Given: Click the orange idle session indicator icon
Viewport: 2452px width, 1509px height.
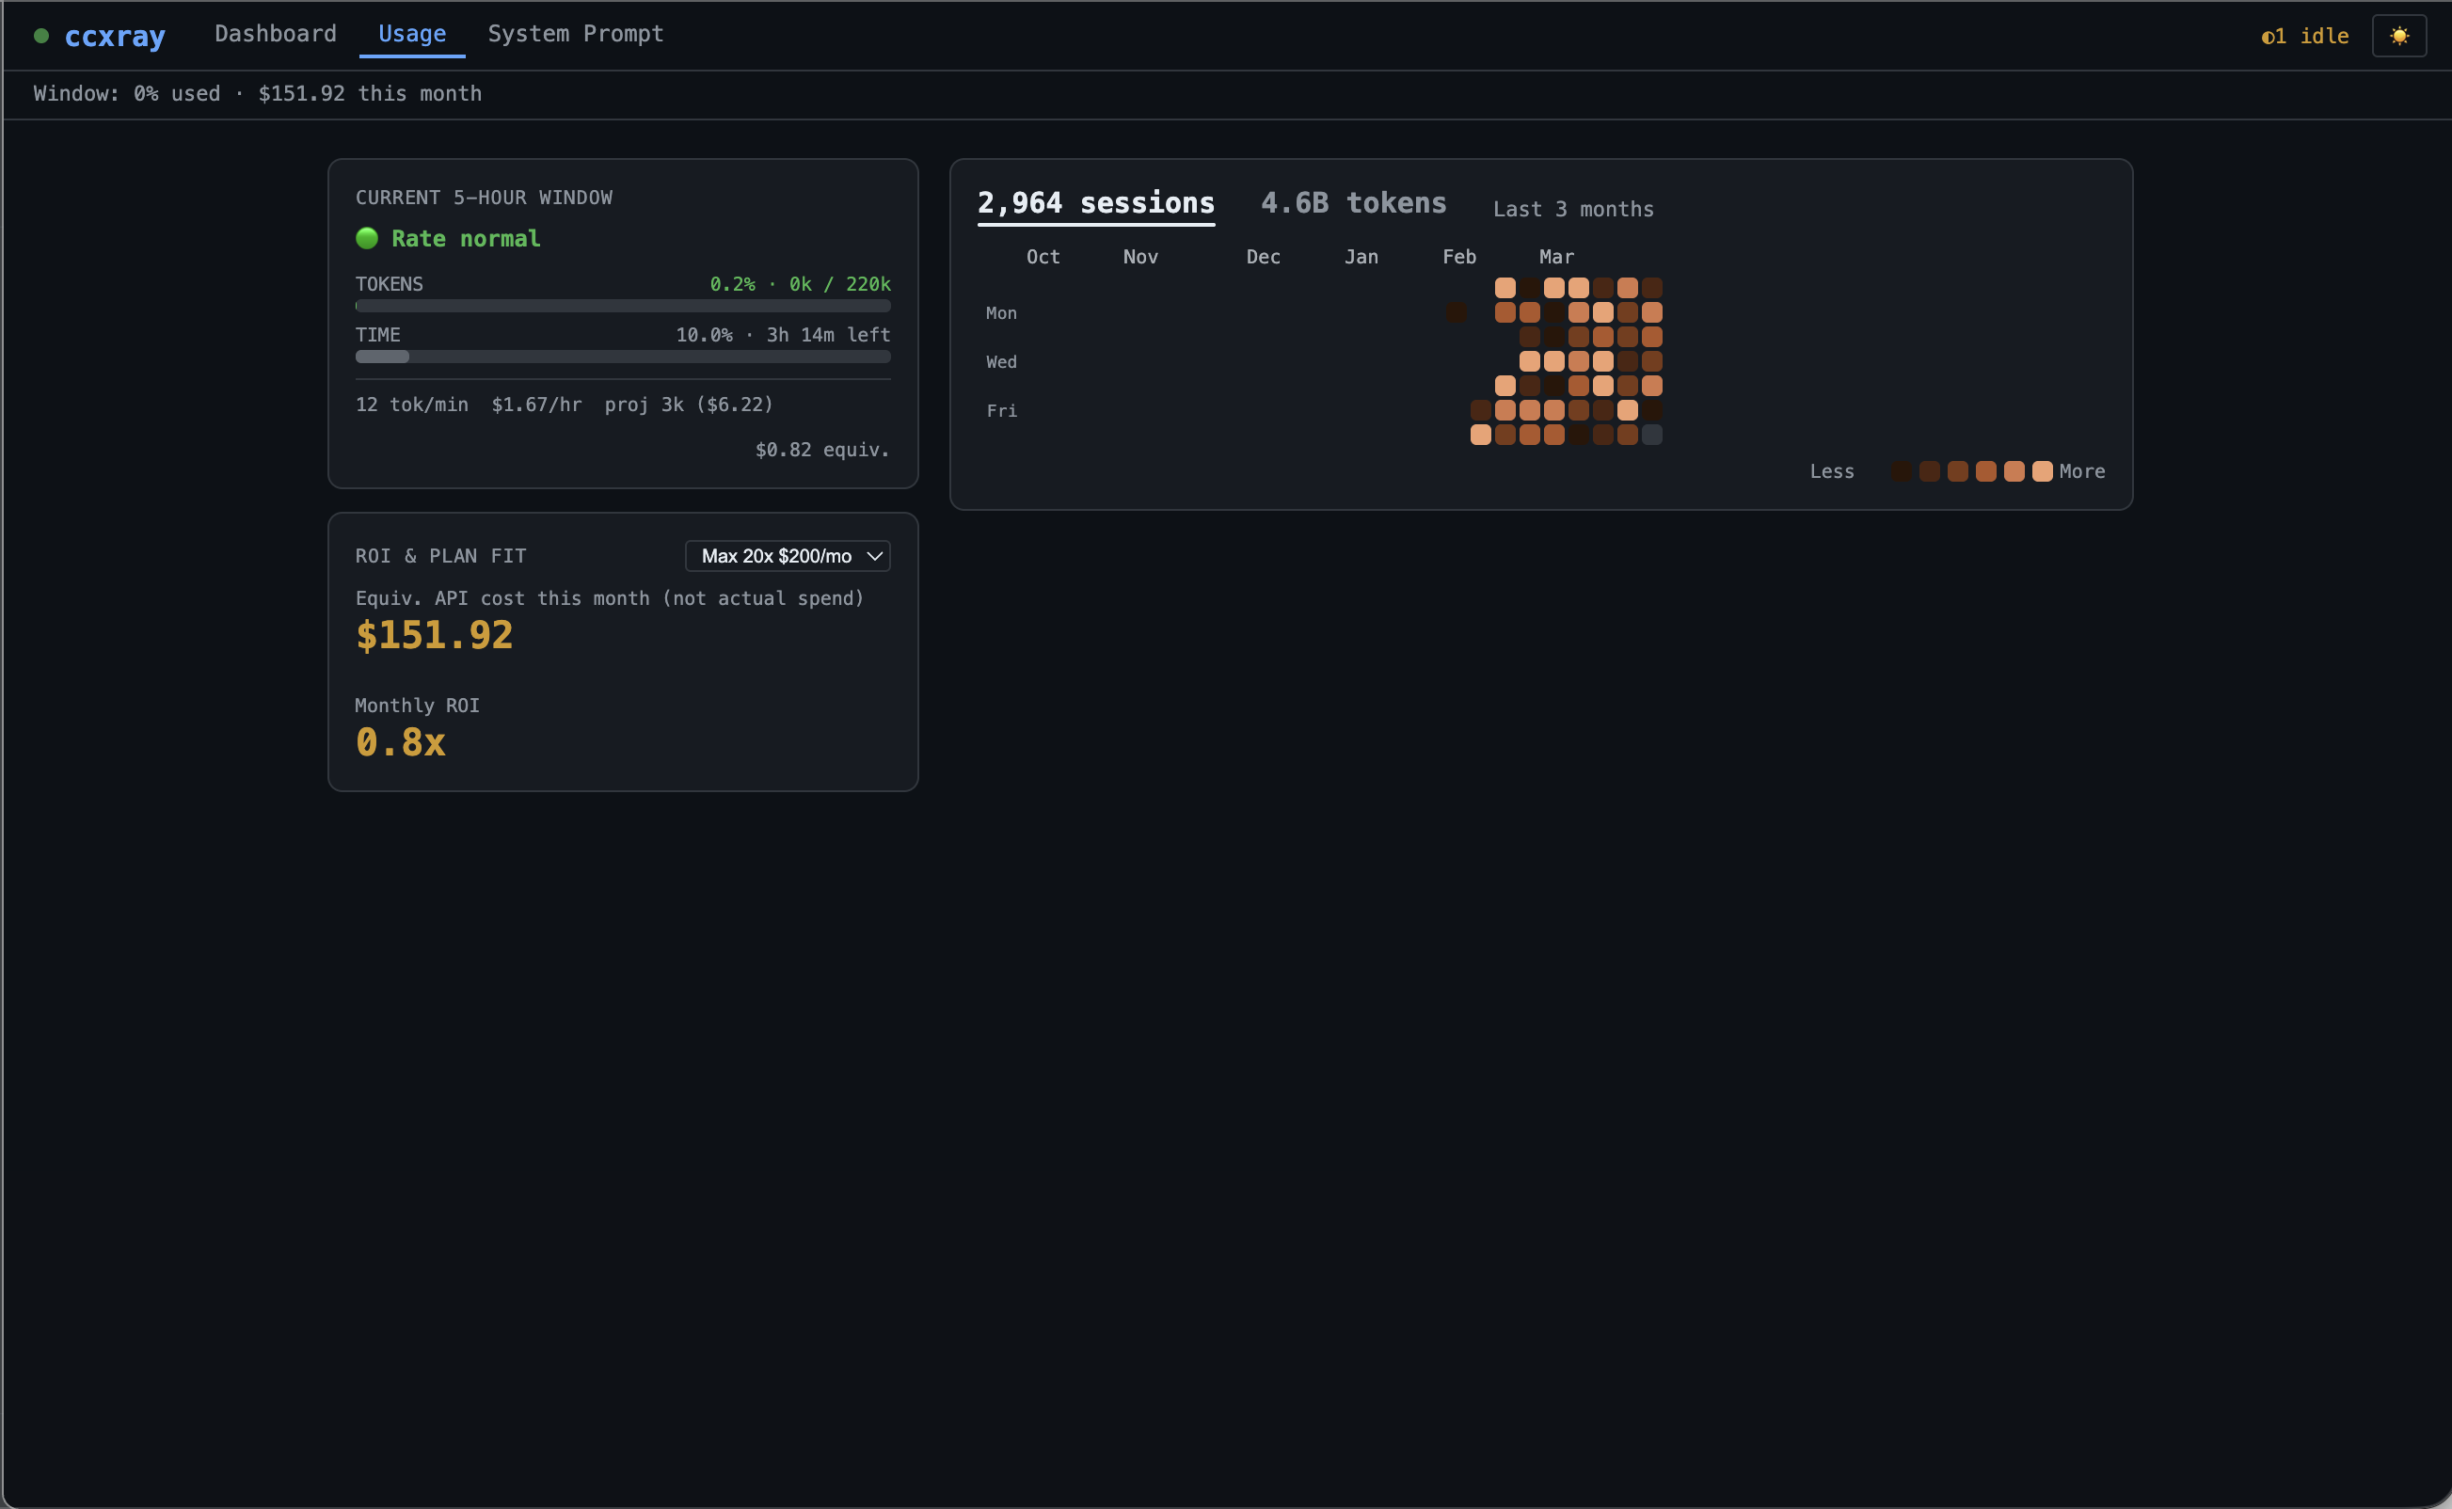Looking at the screenshot, I should (2268, 37).
